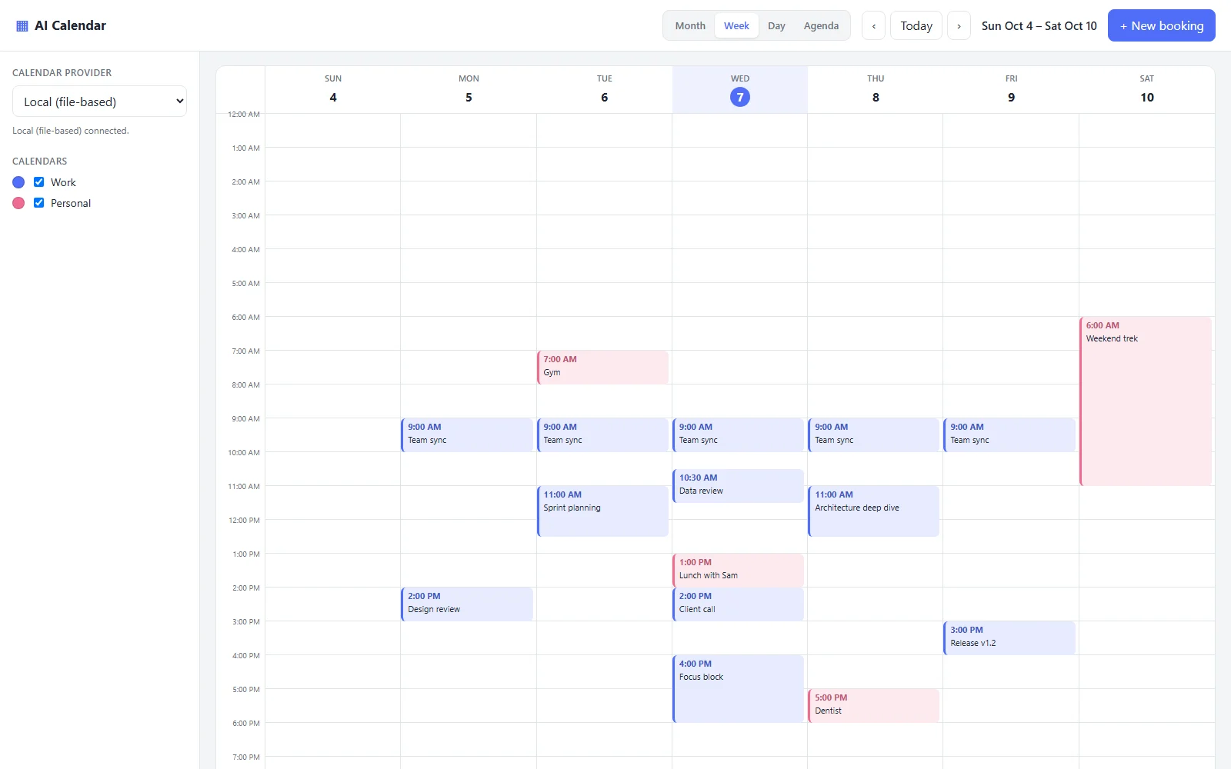1231x769 pixels.
Task: Select Tuesday 6 column header
Action: point(605,89)
